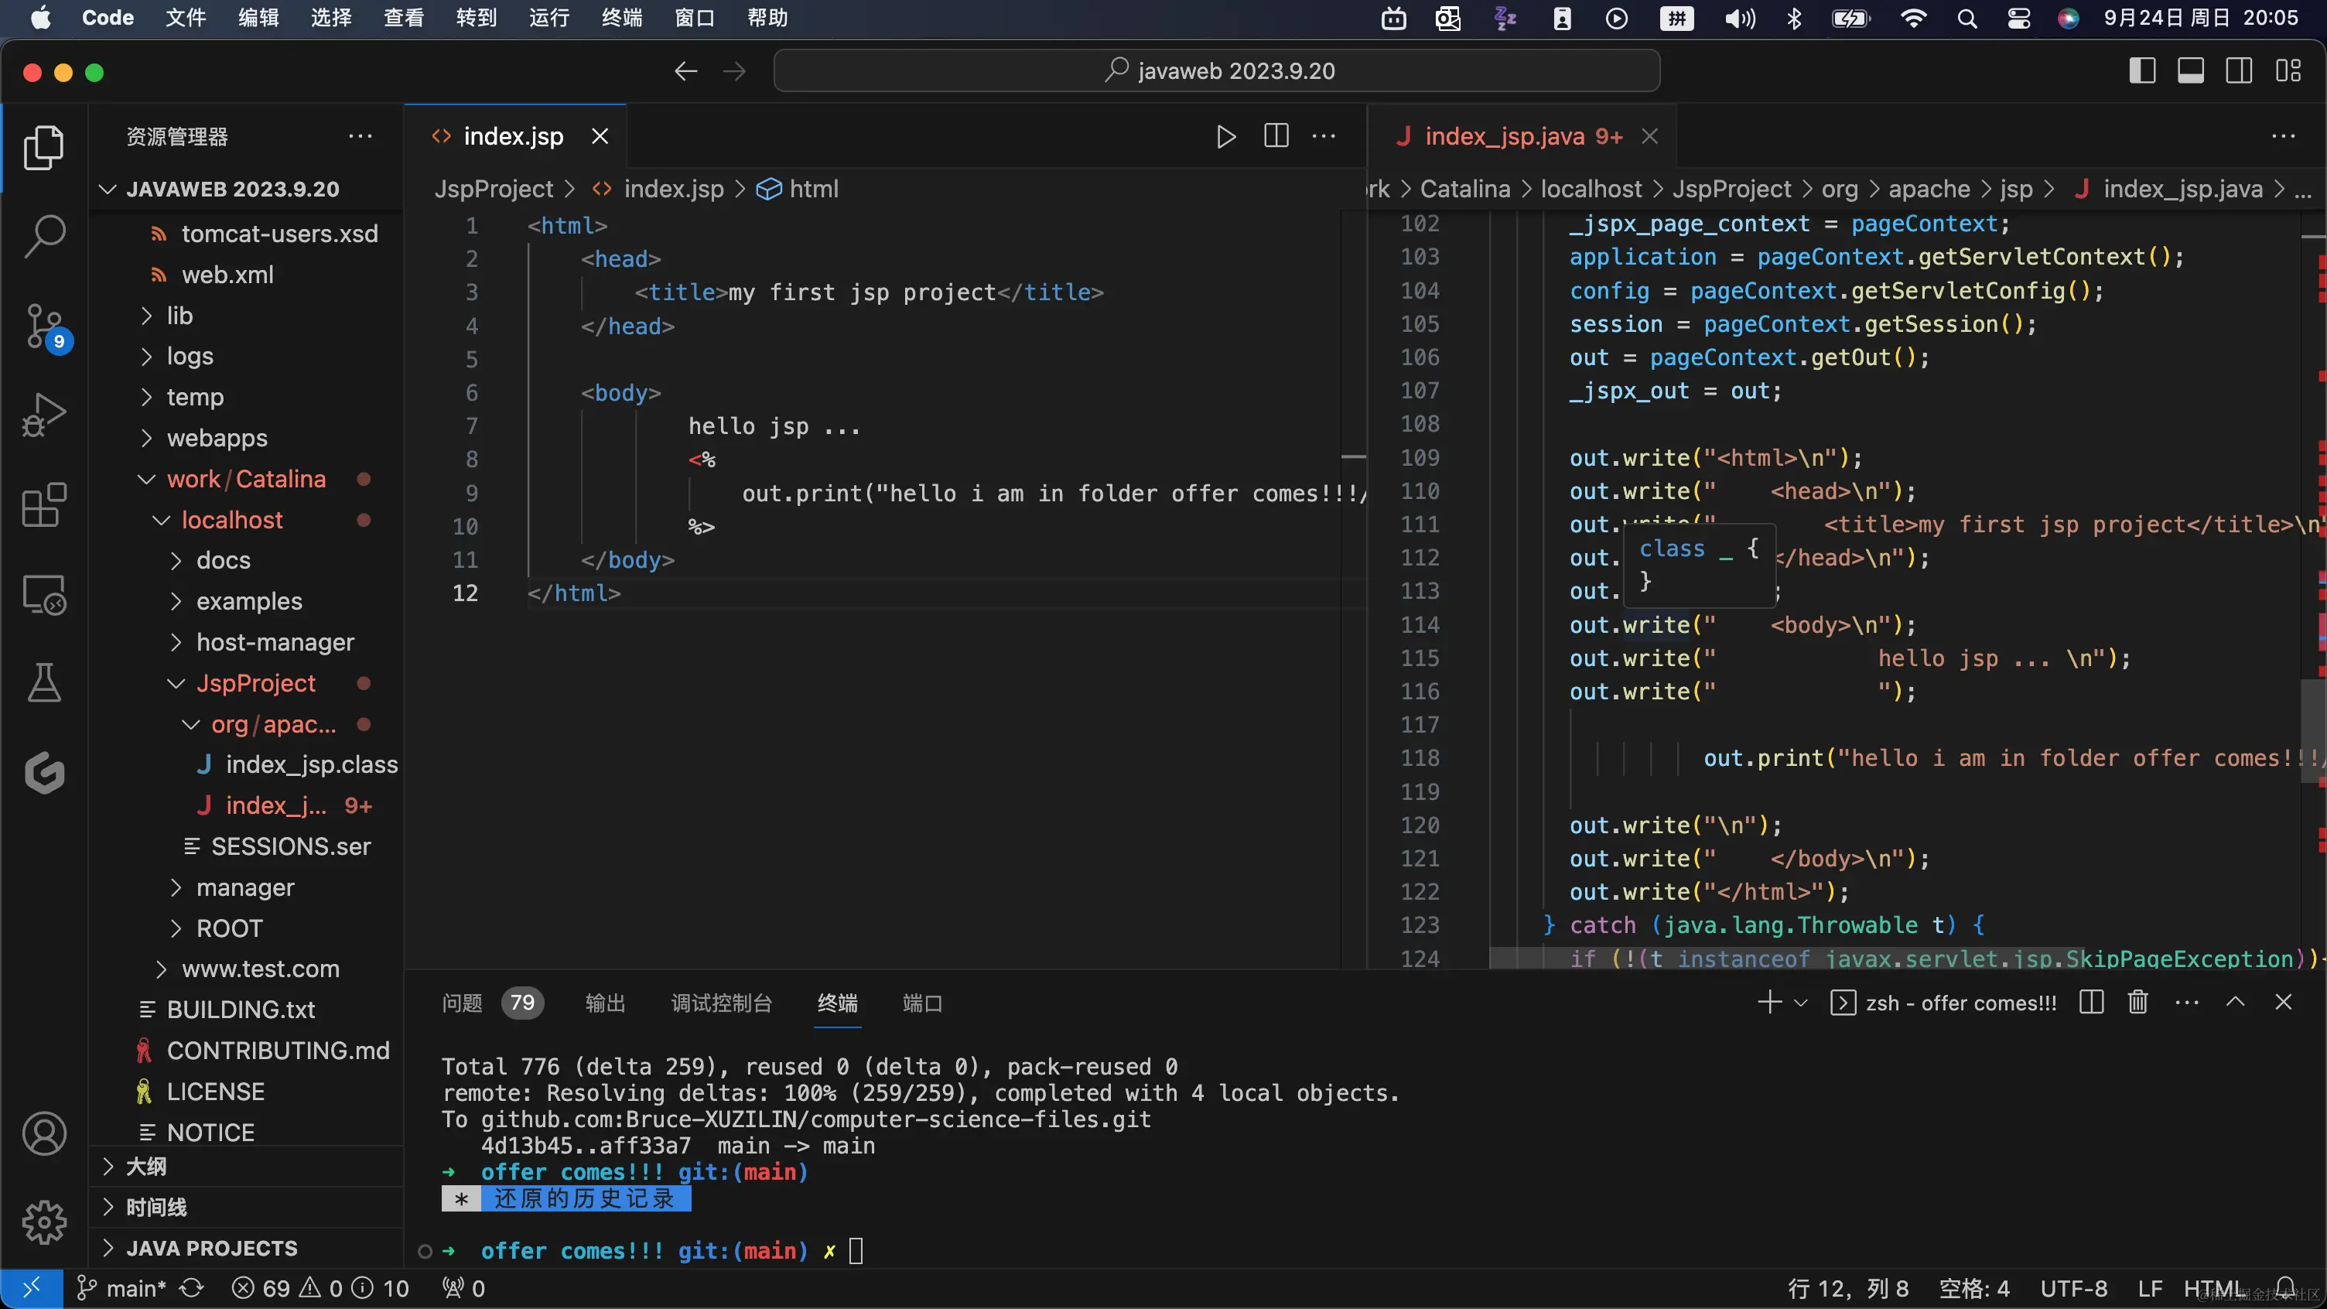2327x1309 pixels.
Task: Split the index.jsp editor right
Action: (1276, 136)
